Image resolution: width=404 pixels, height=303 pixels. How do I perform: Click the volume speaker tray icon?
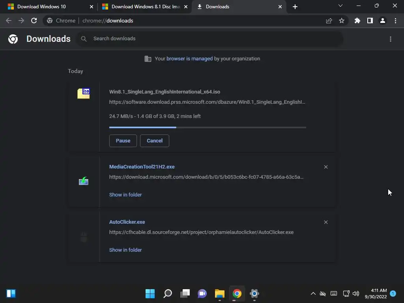click(356, 294)
